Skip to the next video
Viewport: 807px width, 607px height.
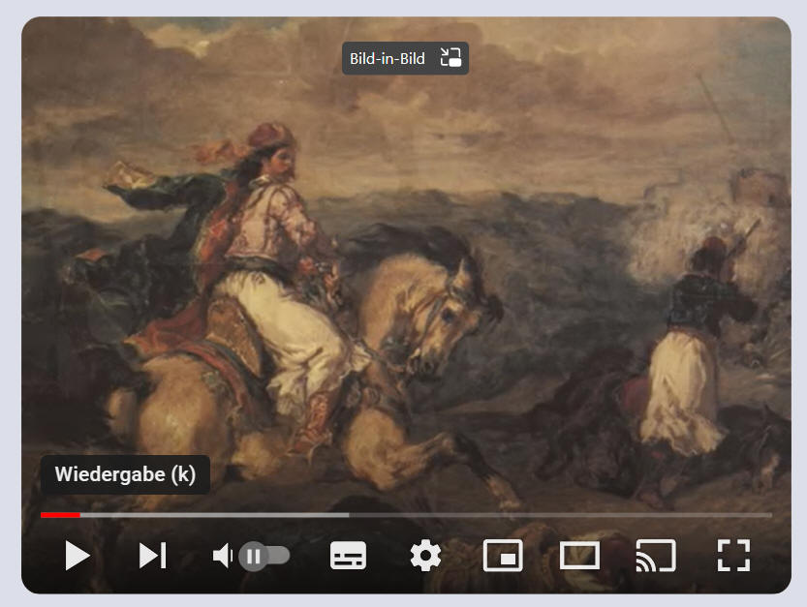152,556
